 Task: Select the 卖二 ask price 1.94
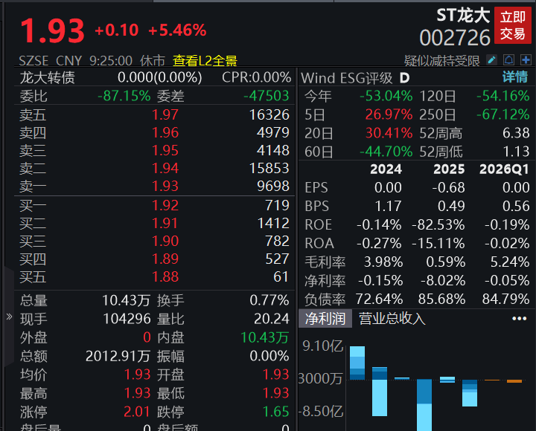tap(165, 168)
